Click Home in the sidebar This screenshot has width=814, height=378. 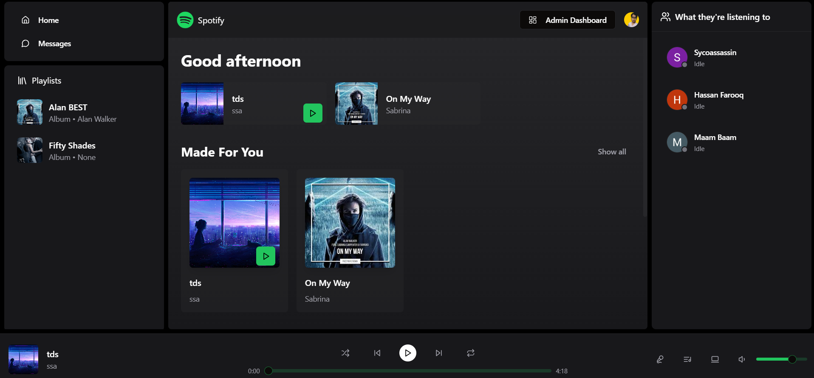click(x=84, y=20)
